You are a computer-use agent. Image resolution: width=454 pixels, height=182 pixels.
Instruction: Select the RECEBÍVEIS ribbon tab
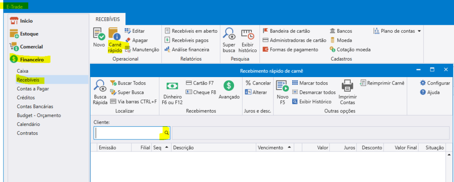(108, 19)
